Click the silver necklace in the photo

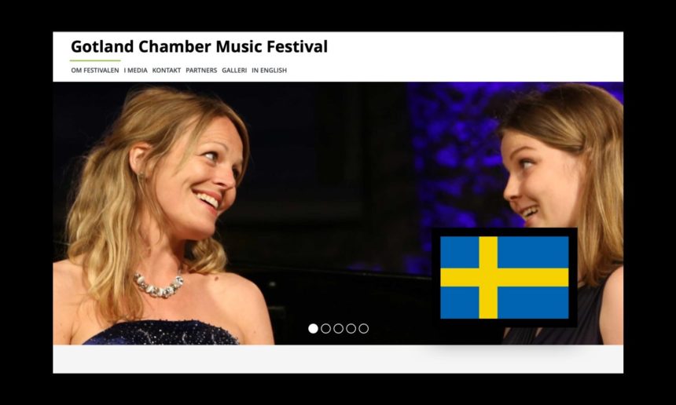coord(158,286)
